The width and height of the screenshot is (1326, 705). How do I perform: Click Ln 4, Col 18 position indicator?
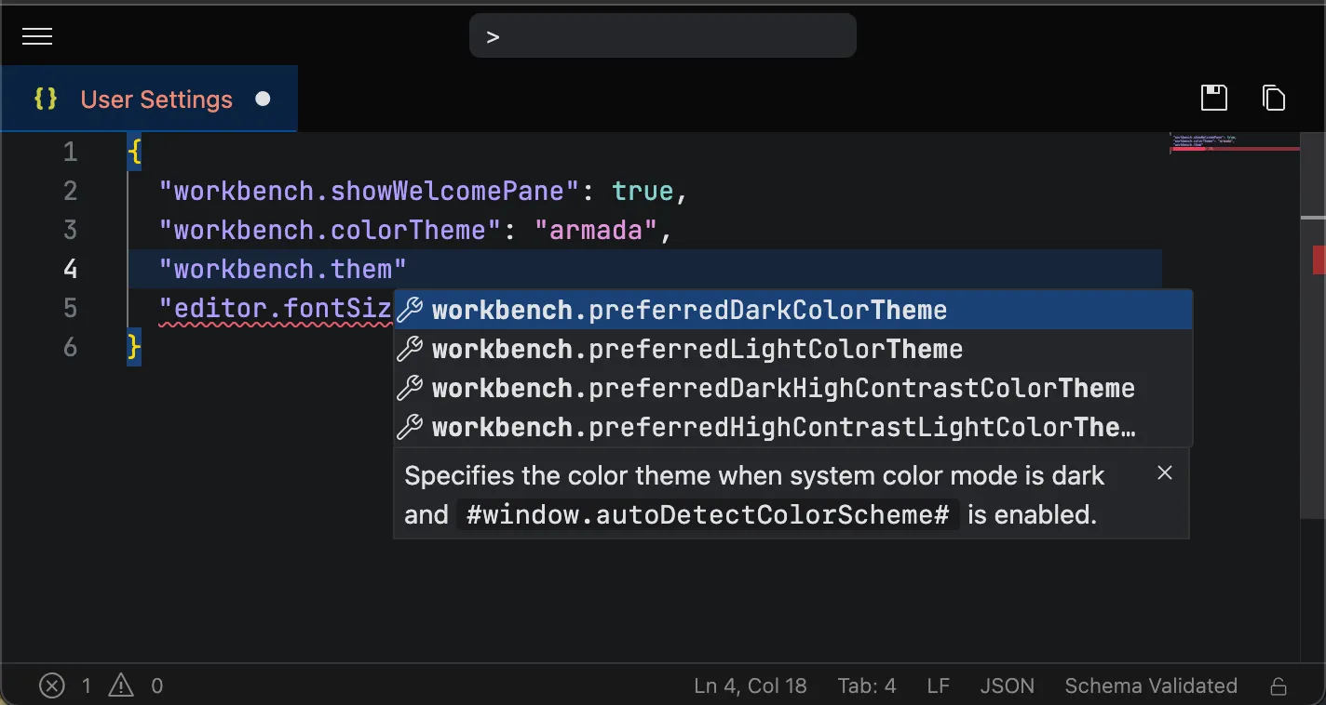(750, 686)
